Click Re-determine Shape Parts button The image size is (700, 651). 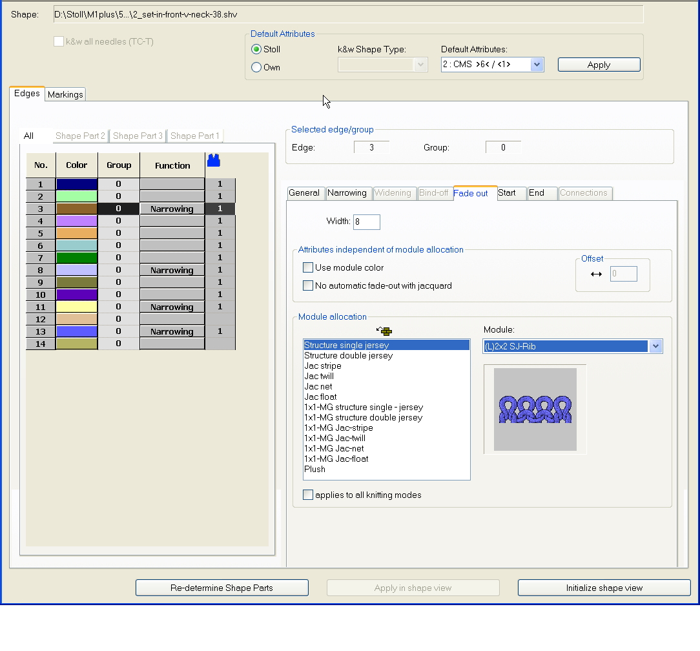click(x=221, y=588)
